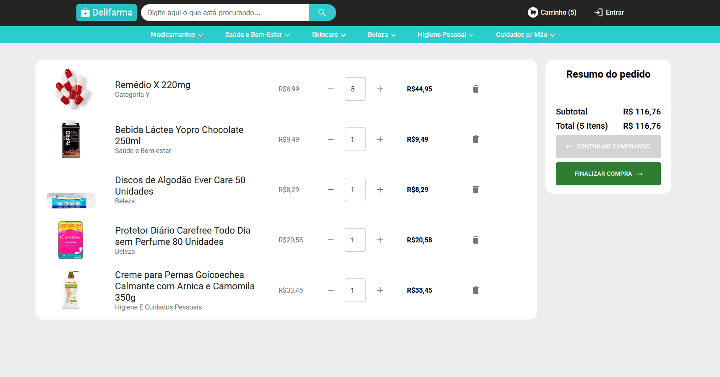
Task: Expand the Medicamentos menu
Action: tap(177, 35)
